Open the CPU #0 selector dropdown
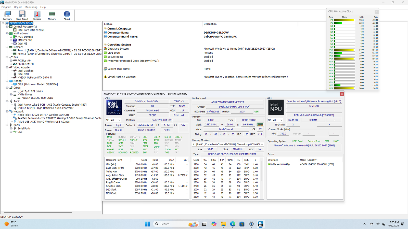This screenshot has height=229, width=408. click(113, 120)
